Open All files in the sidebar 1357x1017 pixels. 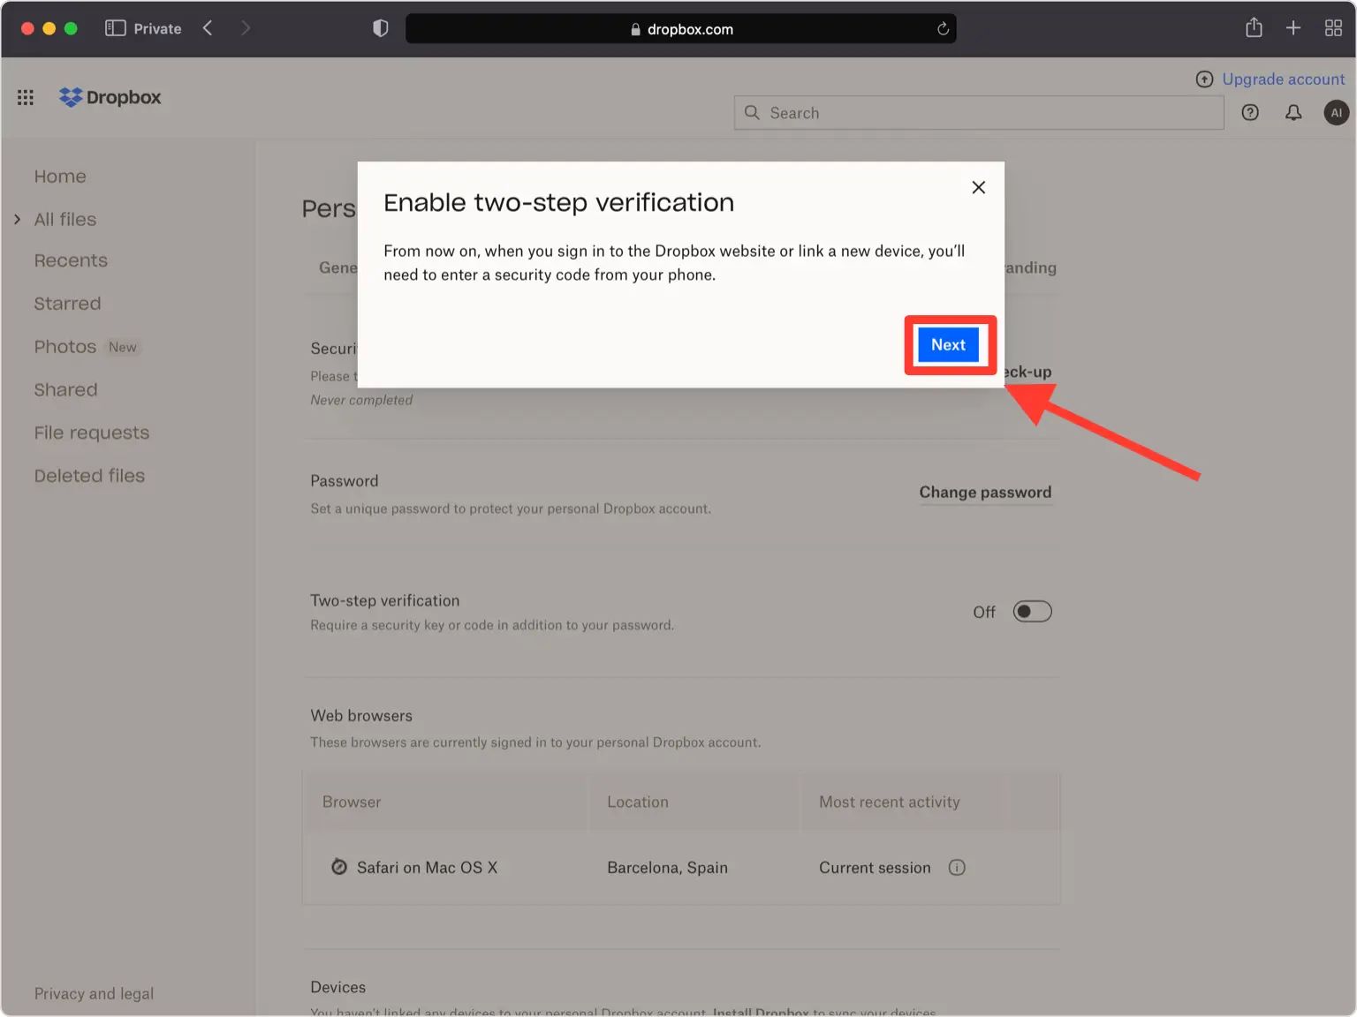(x=65, y=219)
